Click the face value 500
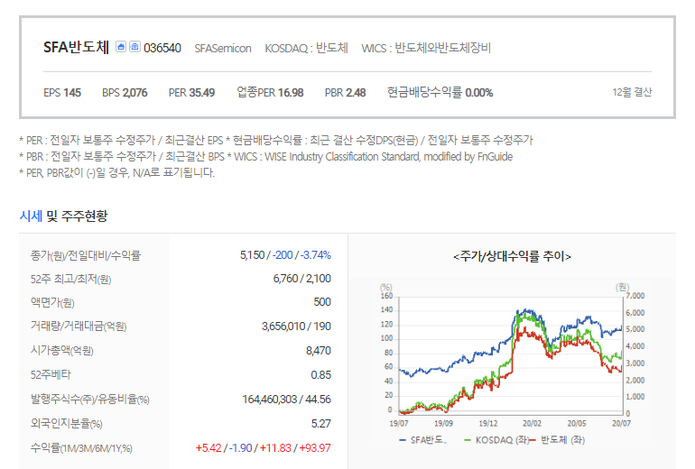Image resolution: width=695 pixels, height=469 pixels. pos(322,302)
